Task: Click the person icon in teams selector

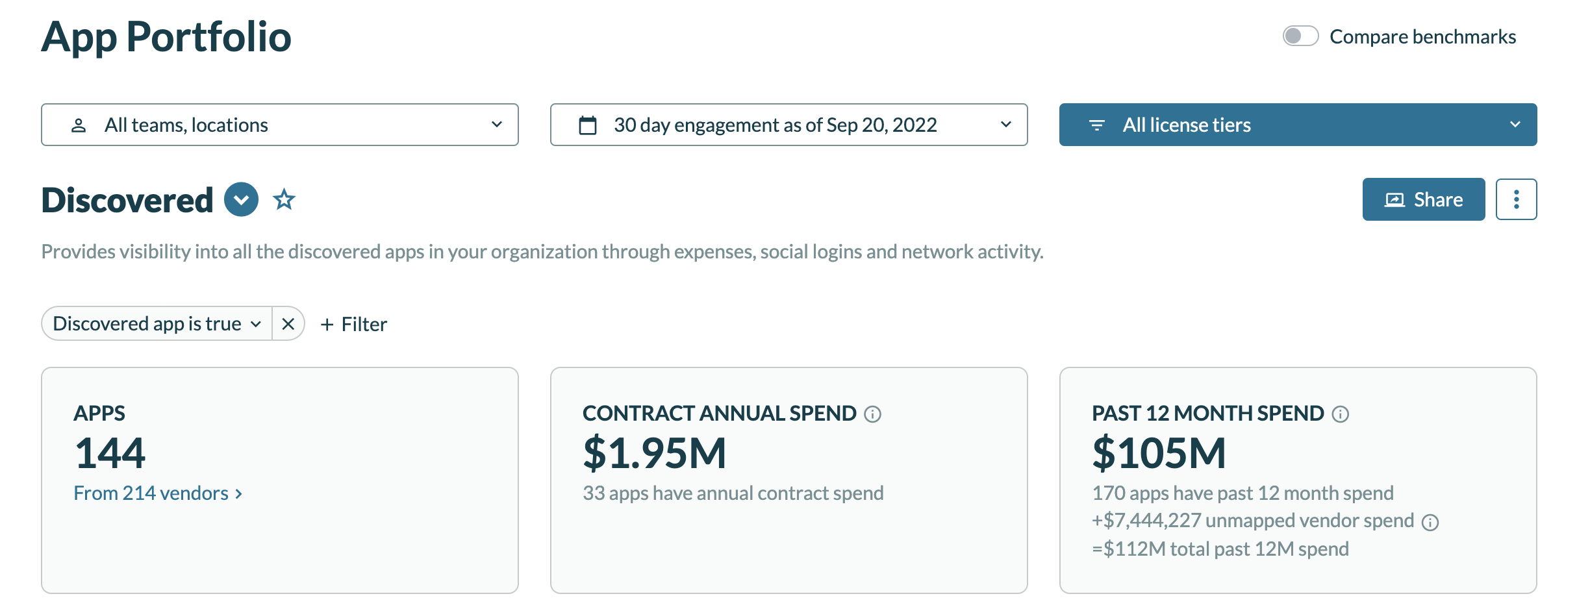Action: click(79, 125)
